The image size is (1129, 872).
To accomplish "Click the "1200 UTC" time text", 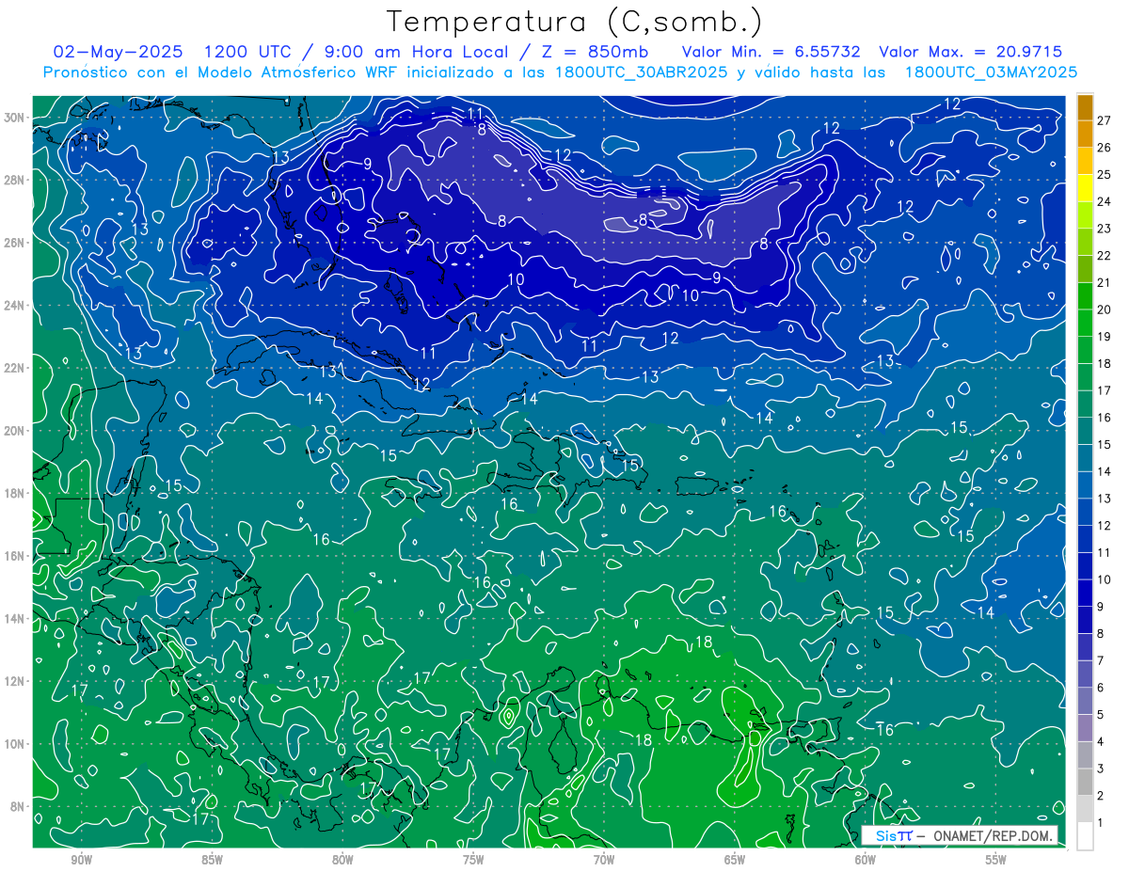I will [x=248, y=53].
